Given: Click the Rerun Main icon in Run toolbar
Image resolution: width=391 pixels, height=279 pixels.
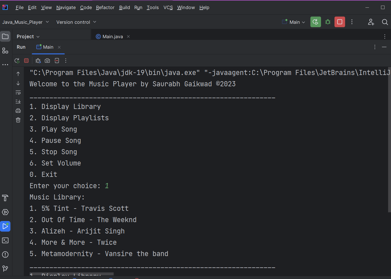Looking at the screenshot, I should (17, 61).
